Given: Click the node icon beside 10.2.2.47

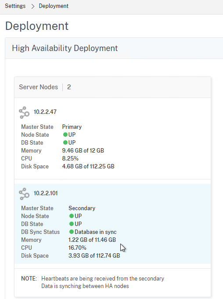Looking at the screenshot, I should tap(24, 113).
